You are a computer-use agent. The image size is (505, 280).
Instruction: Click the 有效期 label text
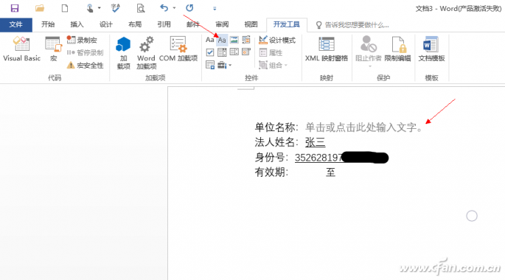click(x=271, y=172)
